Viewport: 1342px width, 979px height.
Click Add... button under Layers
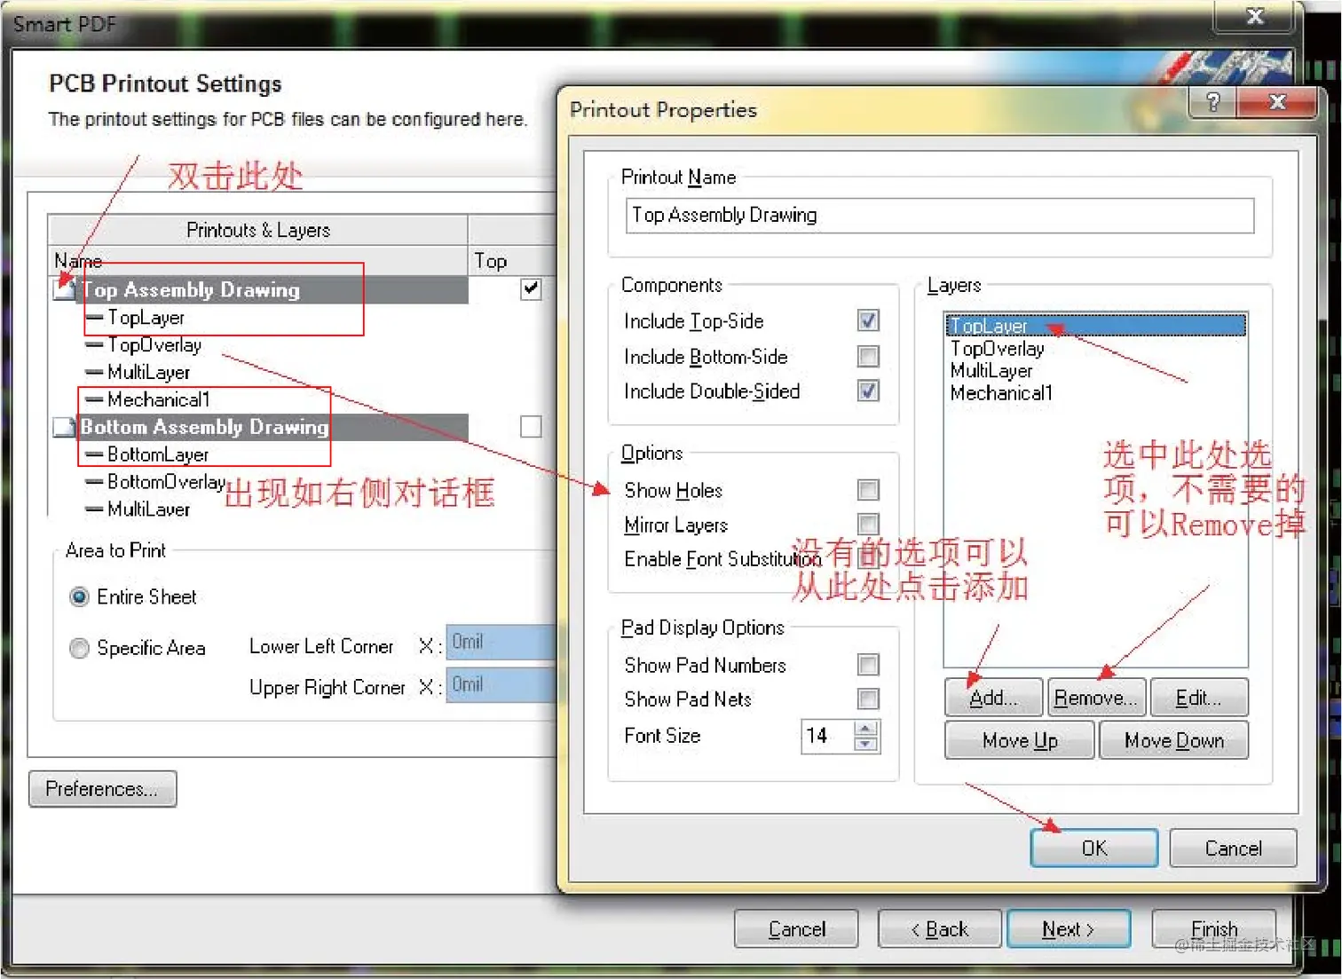995,698
